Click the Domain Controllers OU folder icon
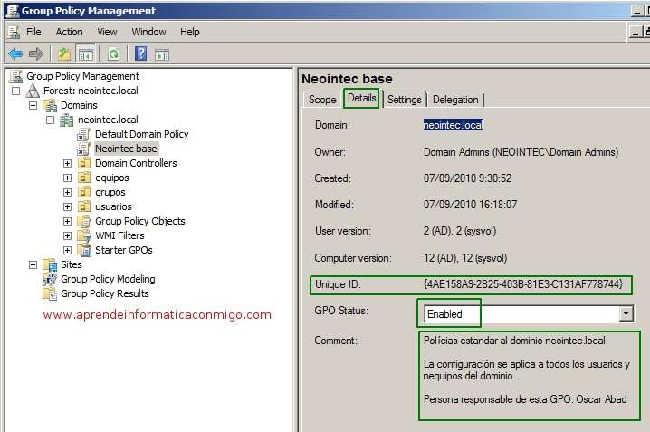This screenshot has width=650, height=432. coord(84,163)
